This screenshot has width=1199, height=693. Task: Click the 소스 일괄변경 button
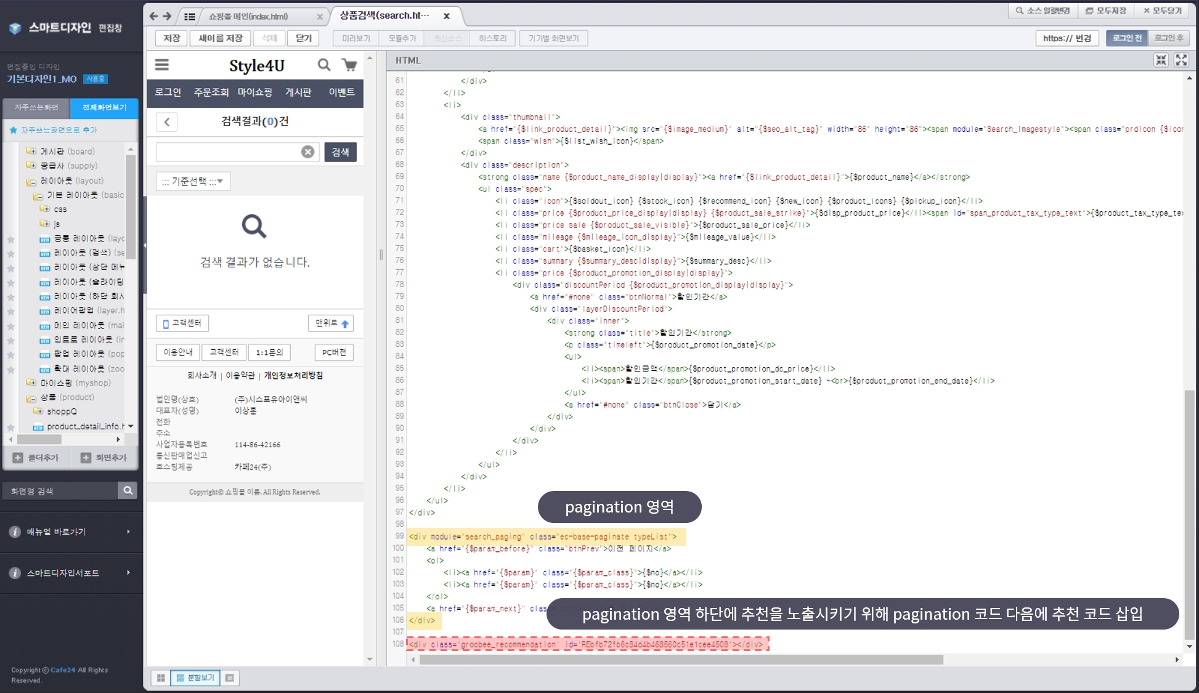click(1042, 10)
